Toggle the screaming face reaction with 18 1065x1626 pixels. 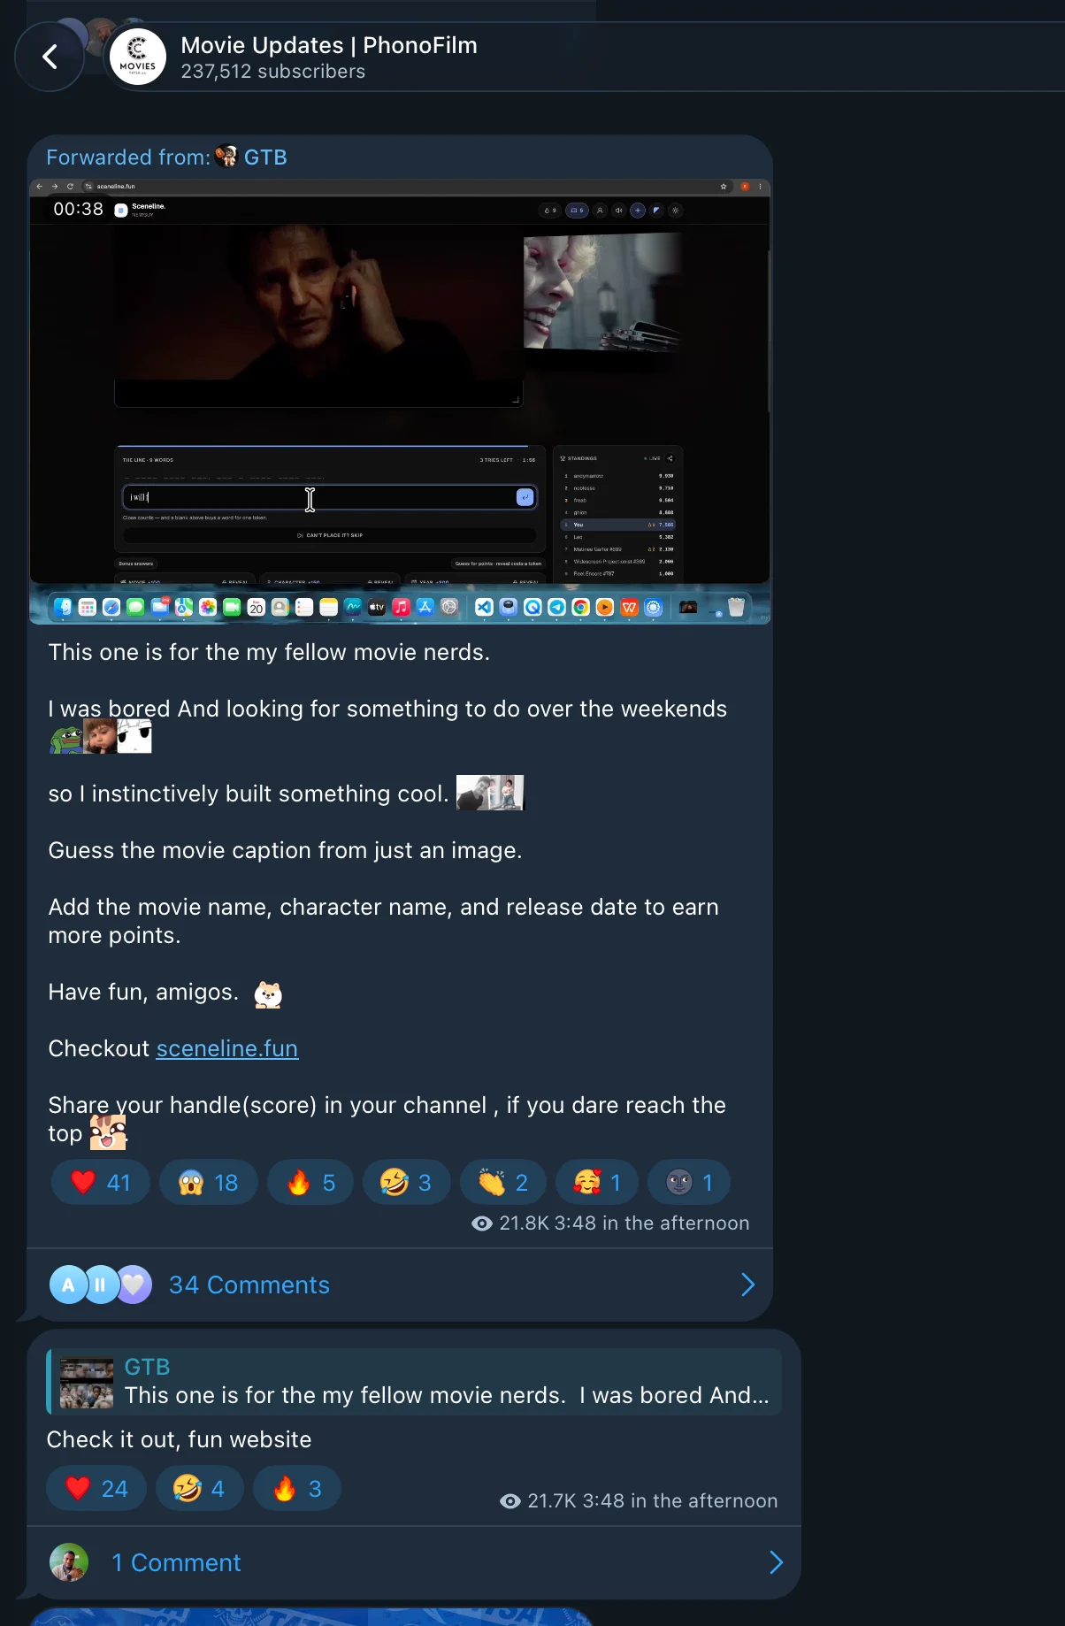(208, 1183)
